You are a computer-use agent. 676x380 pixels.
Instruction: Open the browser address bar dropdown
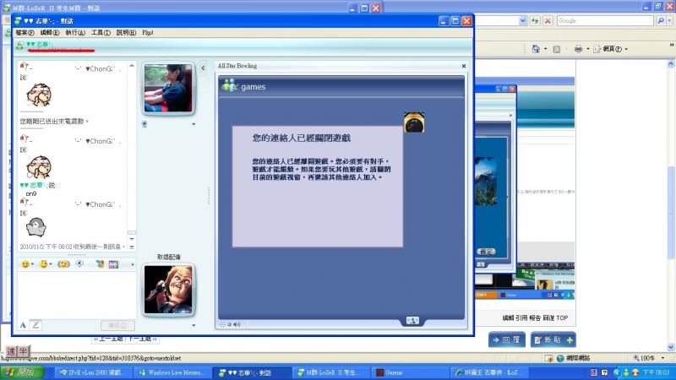point(522,20)
